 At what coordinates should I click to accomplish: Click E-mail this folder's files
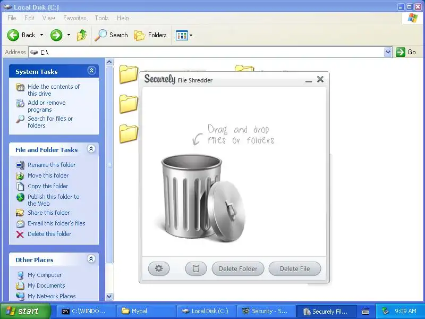point(56,223)
